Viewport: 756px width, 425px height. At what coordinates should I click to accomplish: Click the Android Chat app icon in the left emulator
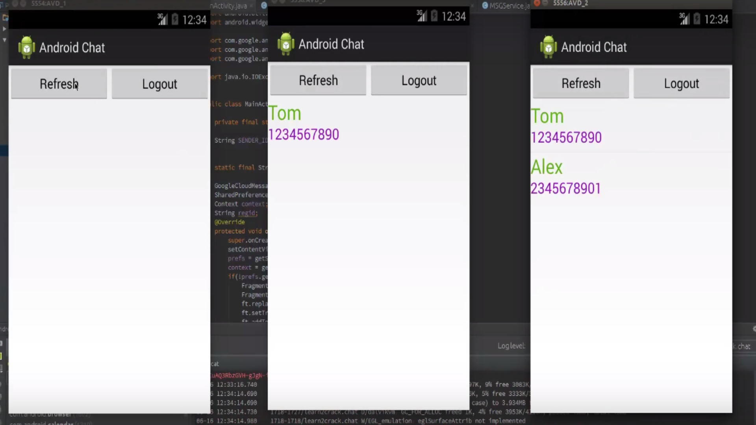pyautogui.click(x=26, y=48)
